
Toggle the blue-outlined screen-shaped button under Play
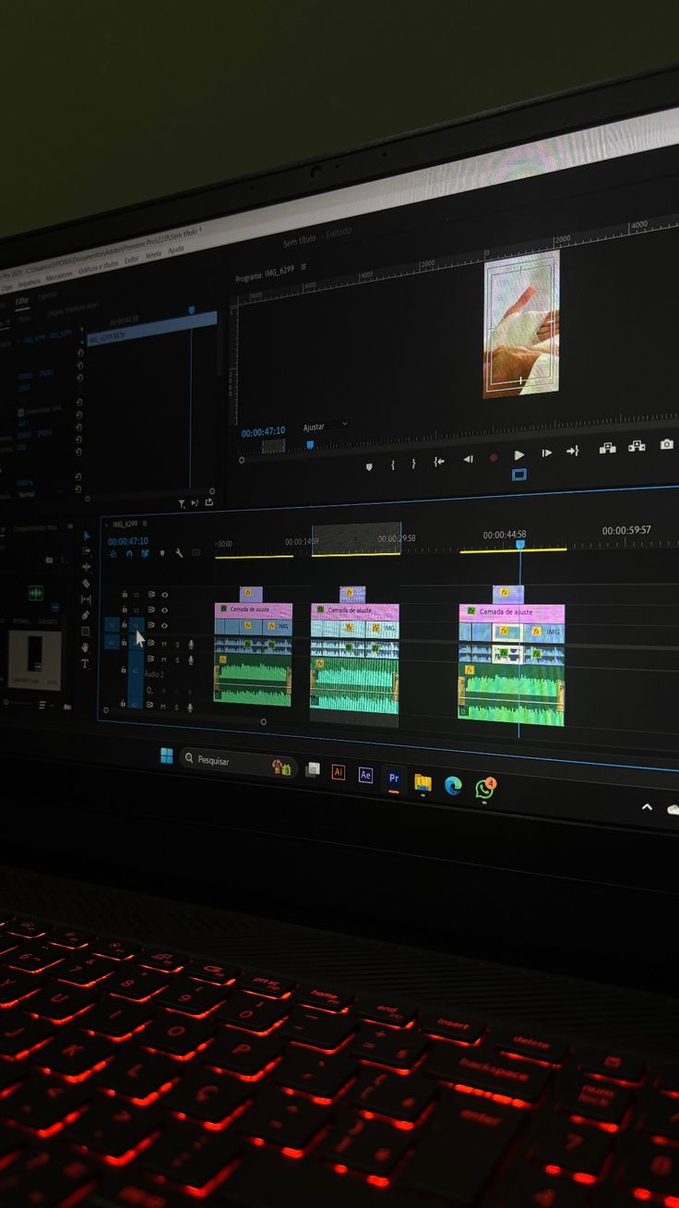[519, 475]
